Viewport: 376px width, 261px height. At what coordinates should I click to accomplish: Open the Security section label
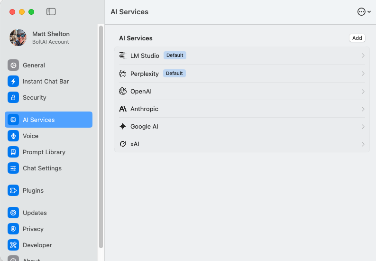pyautogui.click(x=35, y=97)
